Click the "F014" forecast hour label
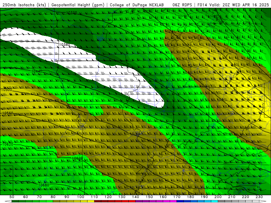Image resolution: width=271 pixels, height=203 pixels. pyautogui.click(x=202, y=5)
